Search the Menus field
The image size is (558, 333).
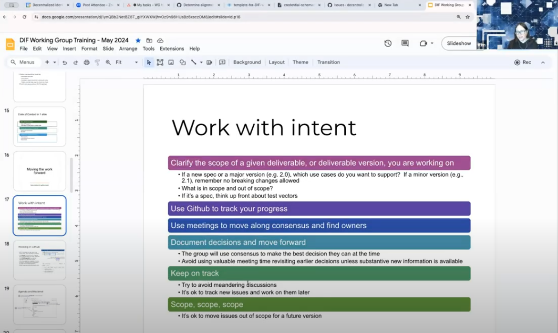pyautogui.click(x=24, y=62)
